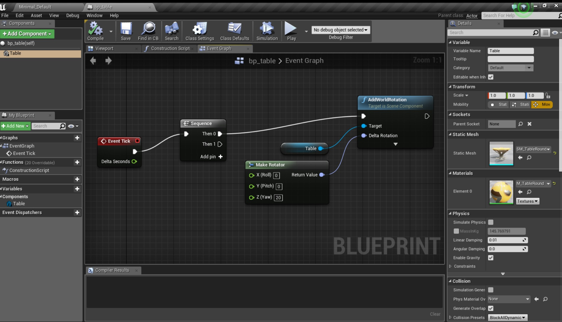Click the Variable Name input field
Viewport: 562px width, 322px height.
(x=511, y=51)
